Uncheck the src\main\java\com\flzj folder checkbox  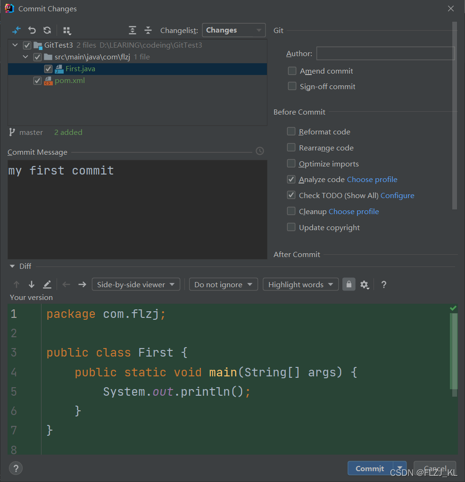(38, 57)
